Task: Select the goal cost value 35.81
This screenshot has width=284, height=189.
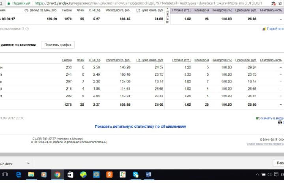Action: [x=252, y=96]
